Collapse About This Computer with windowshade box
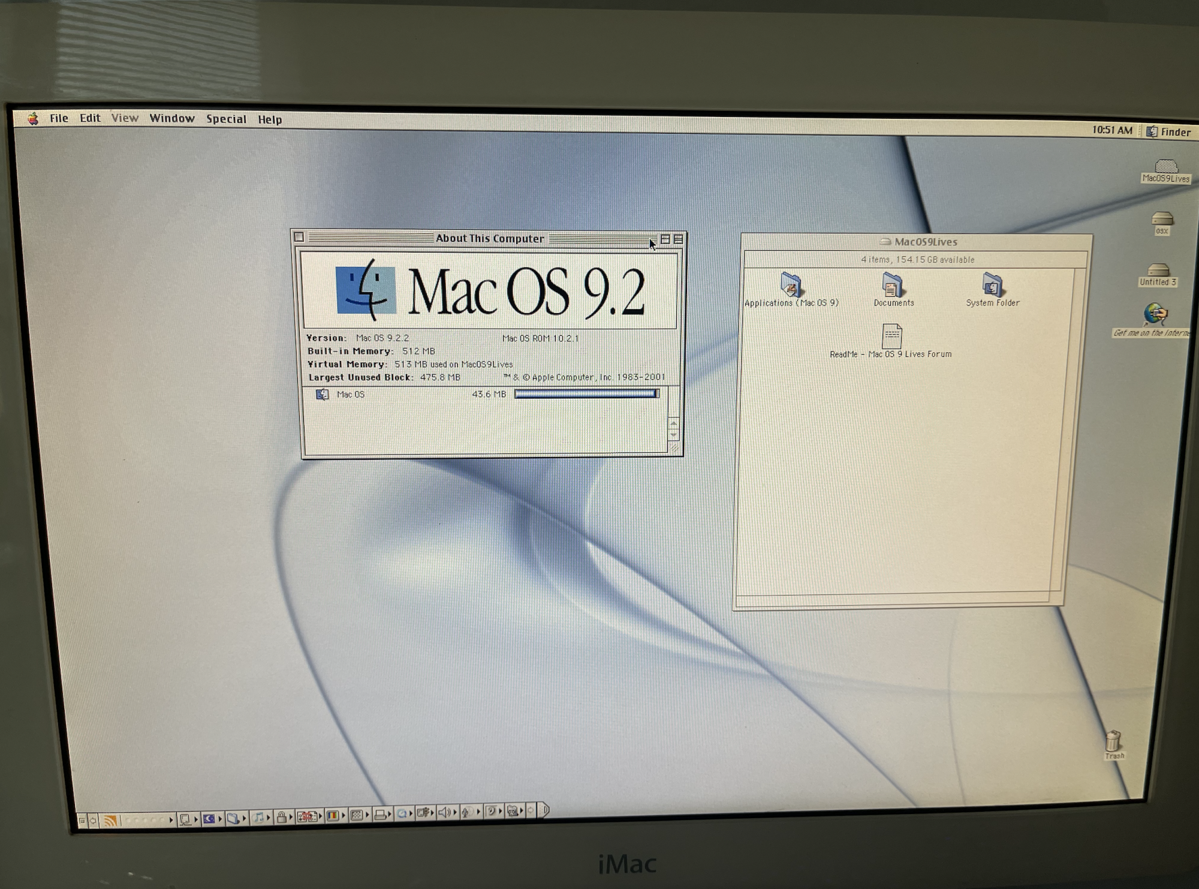The image size is (1199, 889). pos(679,239)
